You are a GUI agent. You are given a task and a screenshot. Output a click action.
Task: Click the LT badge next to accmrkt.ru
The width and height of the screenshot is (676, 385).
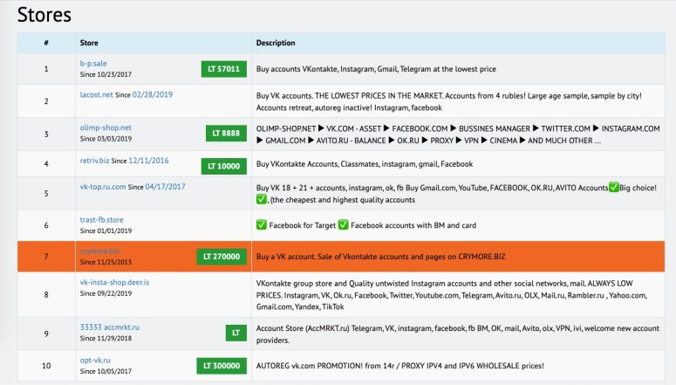coord(236,333)
